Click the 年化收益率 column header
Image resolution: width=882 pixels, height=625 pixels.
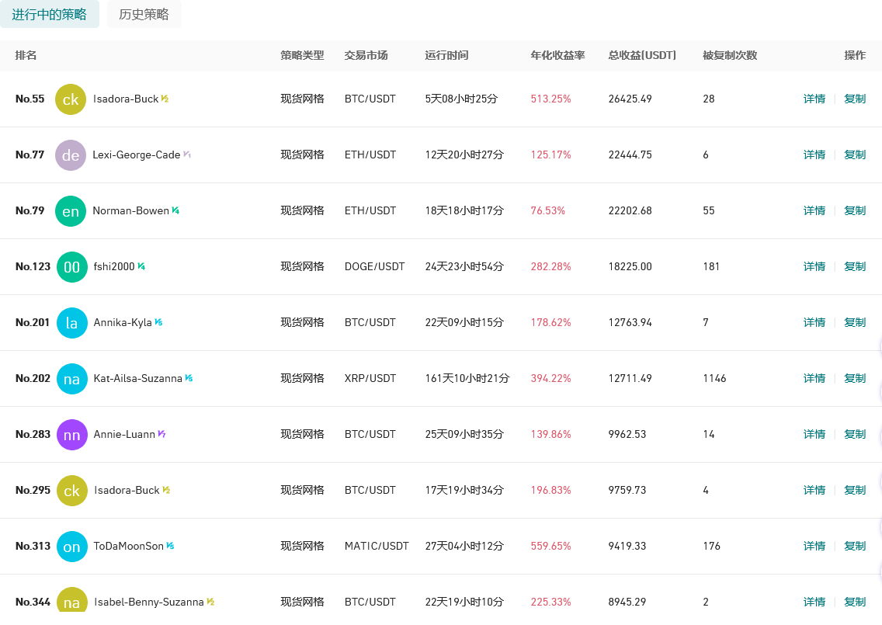point(557,55)
